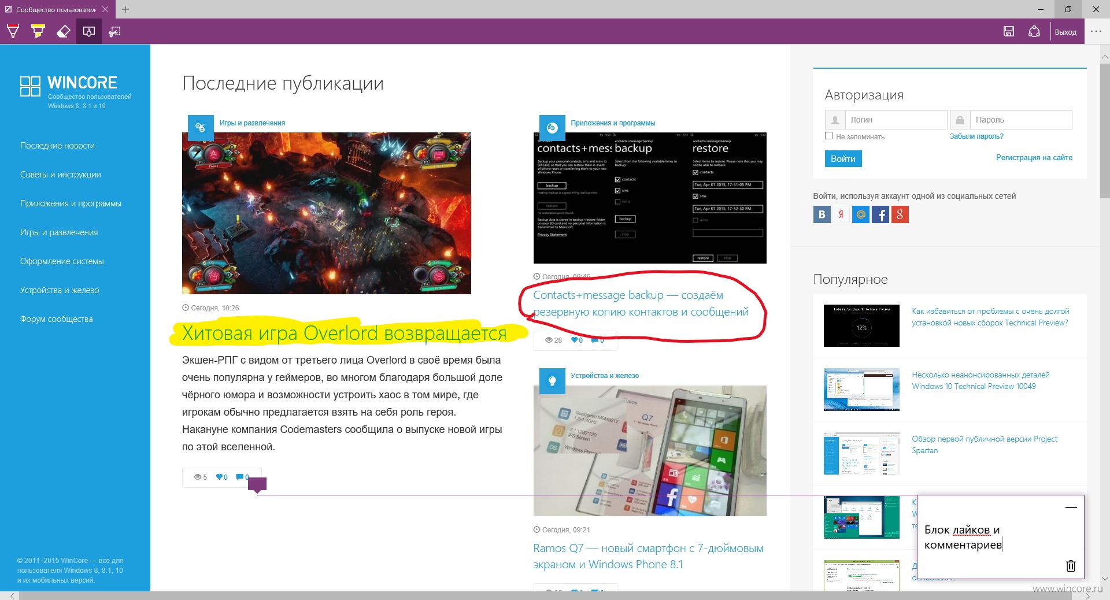This screenshot has height=600, width=1110.
Task: Open Windows 10 Technical Preview 10049 article
Action: tap(980, 380)
